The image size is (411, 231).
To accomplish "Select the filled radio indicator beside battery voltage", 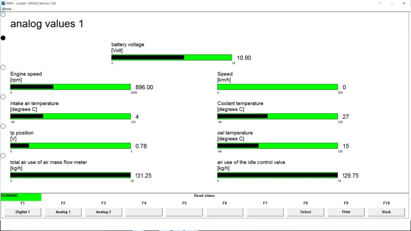I will 3,38.
